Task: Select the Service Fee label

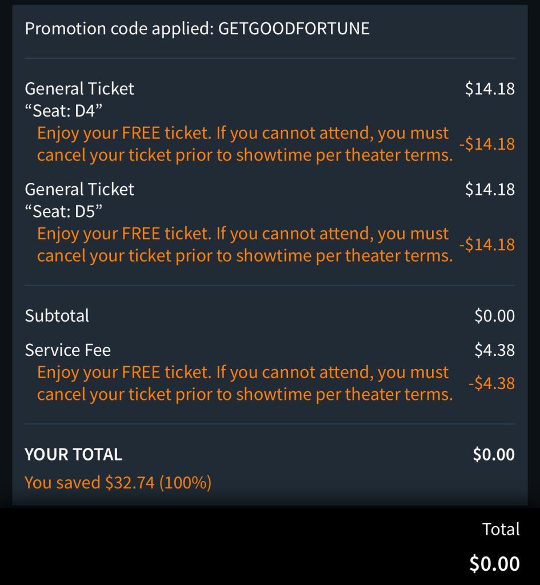Action: point(67,350)
